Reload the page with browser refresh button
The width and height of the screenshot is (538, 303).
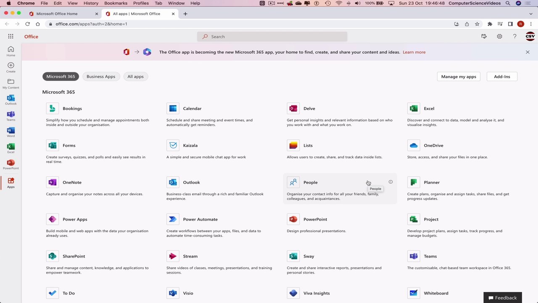pyautogui.click(x=27, y=24)
